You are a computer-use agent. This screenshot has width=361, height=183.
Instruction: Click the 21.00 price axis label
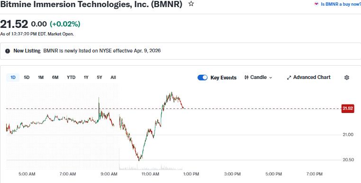348,135
